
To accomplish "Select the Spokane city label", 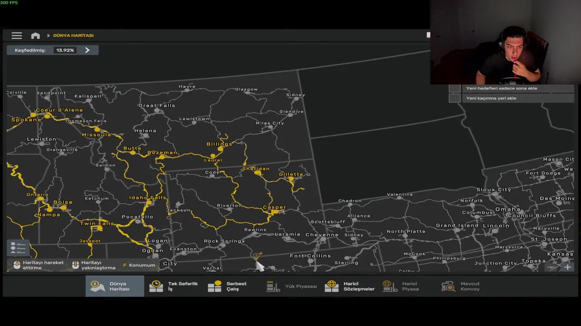I will (26, 120).
